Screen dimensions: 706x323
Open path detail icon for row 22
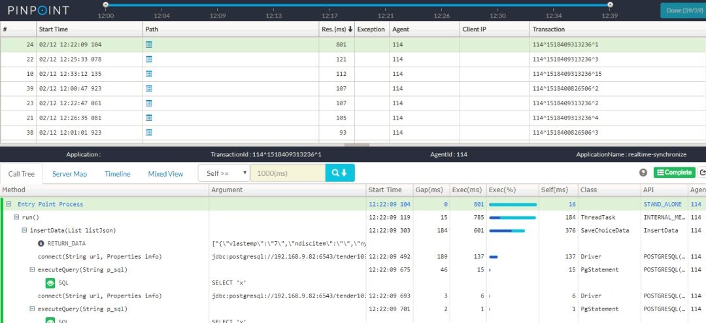pos(149,59)
